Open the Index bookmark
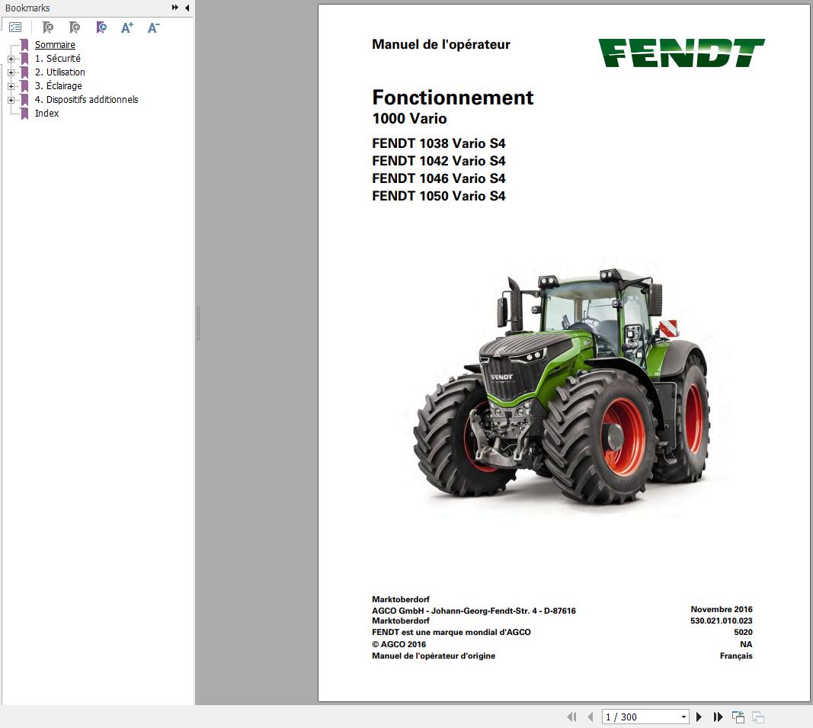 (46, 113)
